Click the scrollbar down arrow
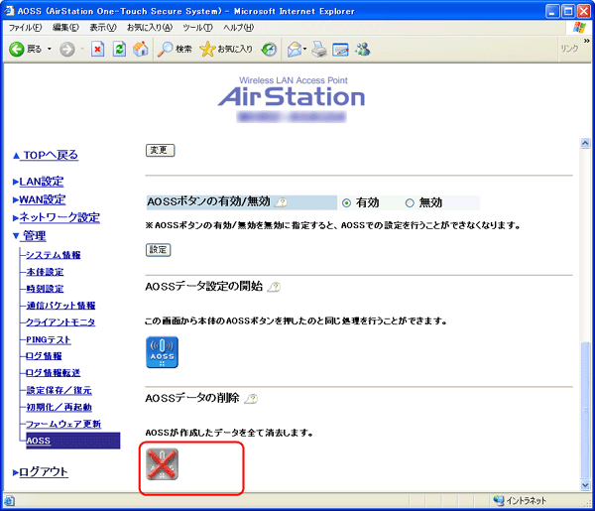The height and width of the screenshot is (511, 595). pyautogui.click(x=585, y=485)
